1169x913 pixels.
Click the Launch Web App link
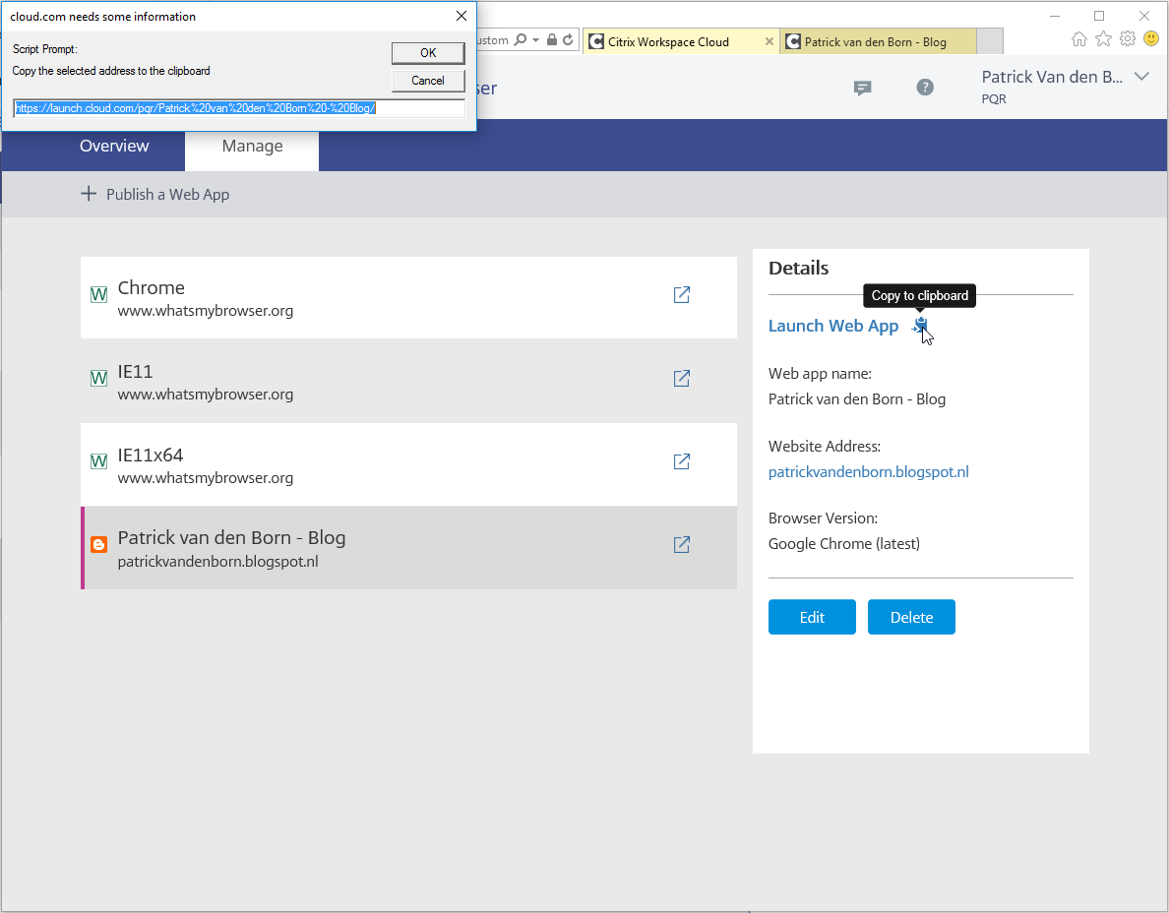[x=833, y=326]
